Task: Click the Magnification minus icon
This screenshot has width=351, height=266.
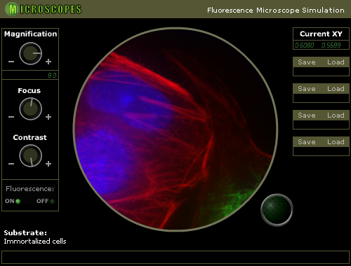Action: point(11,62)
